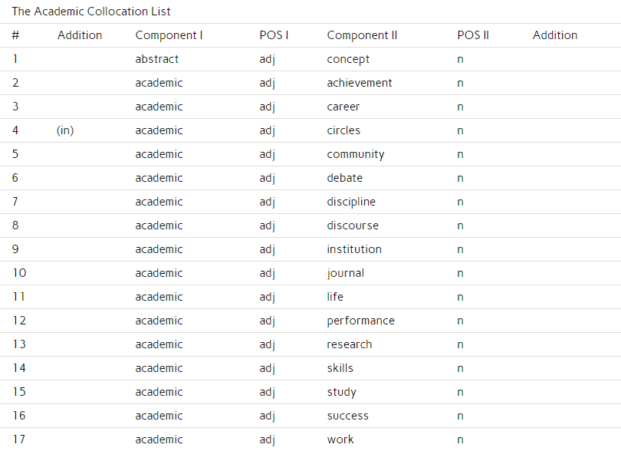
Task: Select the 'abstract' cell in row 1
Action: coord(157,59)
